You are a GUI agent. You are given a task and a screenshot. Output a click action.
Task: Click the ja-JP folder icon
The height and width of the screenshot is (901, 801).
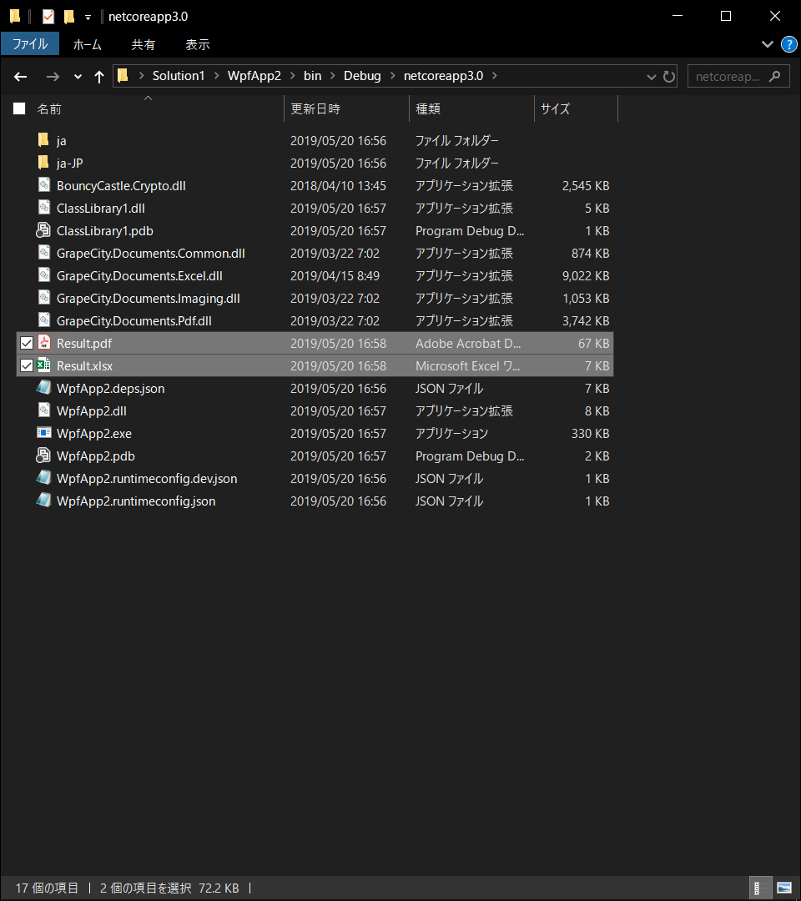43,163
